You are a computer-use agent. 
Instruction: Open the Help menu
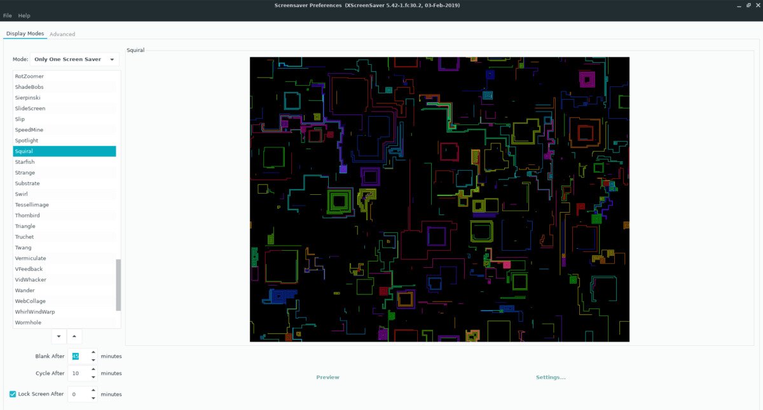tap(24, 15)
